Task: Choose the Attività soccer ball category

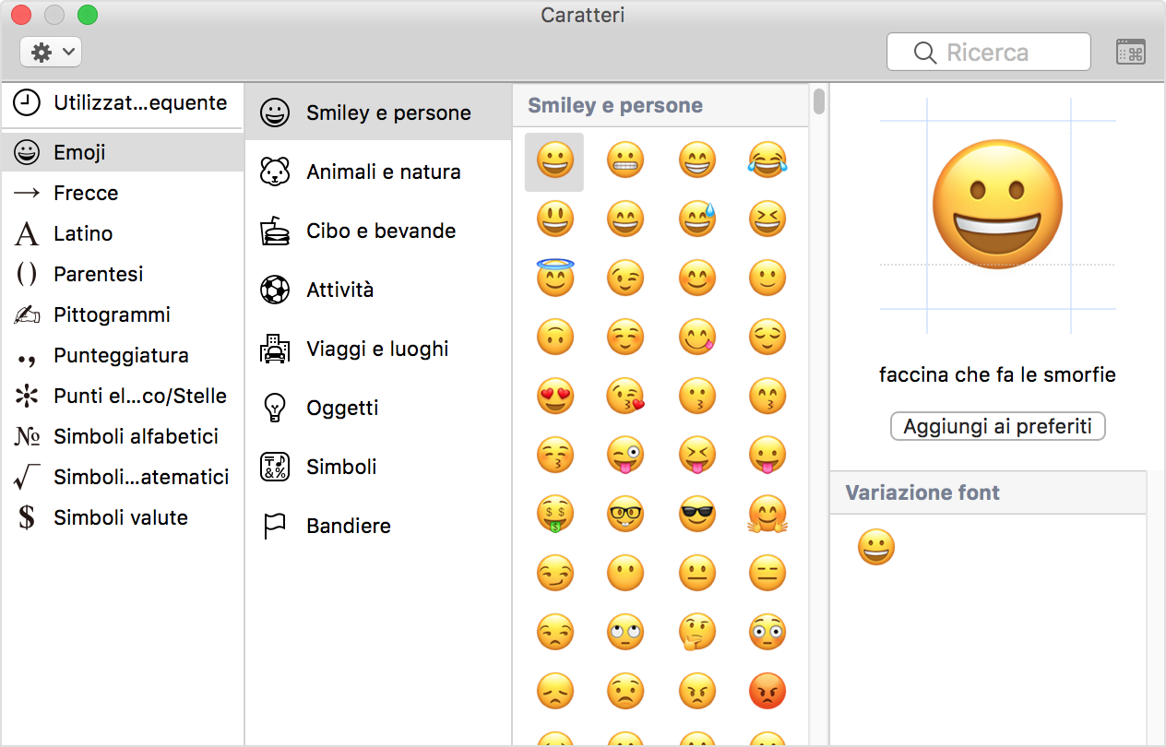Action: click(339, 290)
